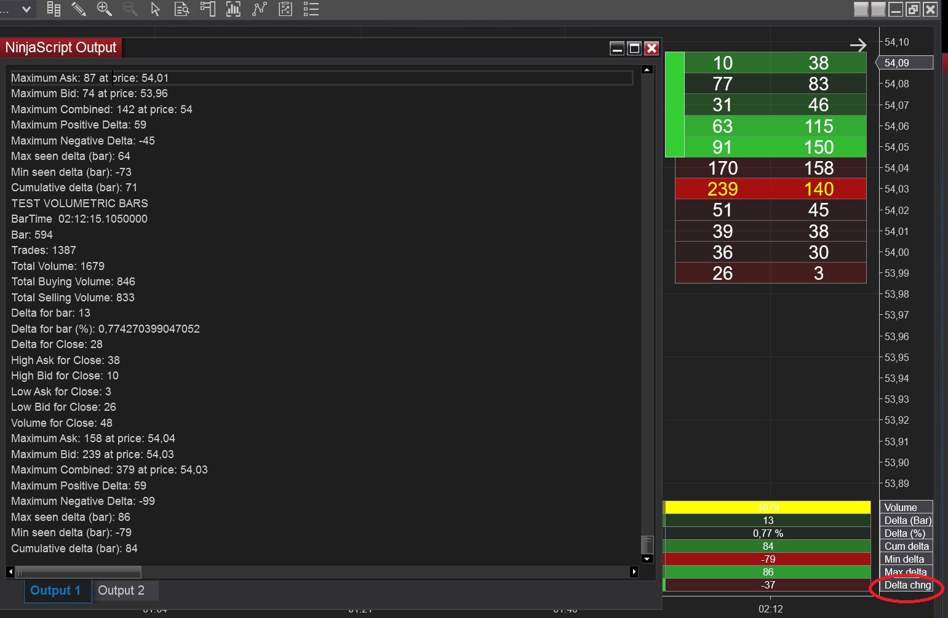Viewport: 948px width, 618px height.
Task: Switch to the Output 1 tab
Action: click(57, 591)
